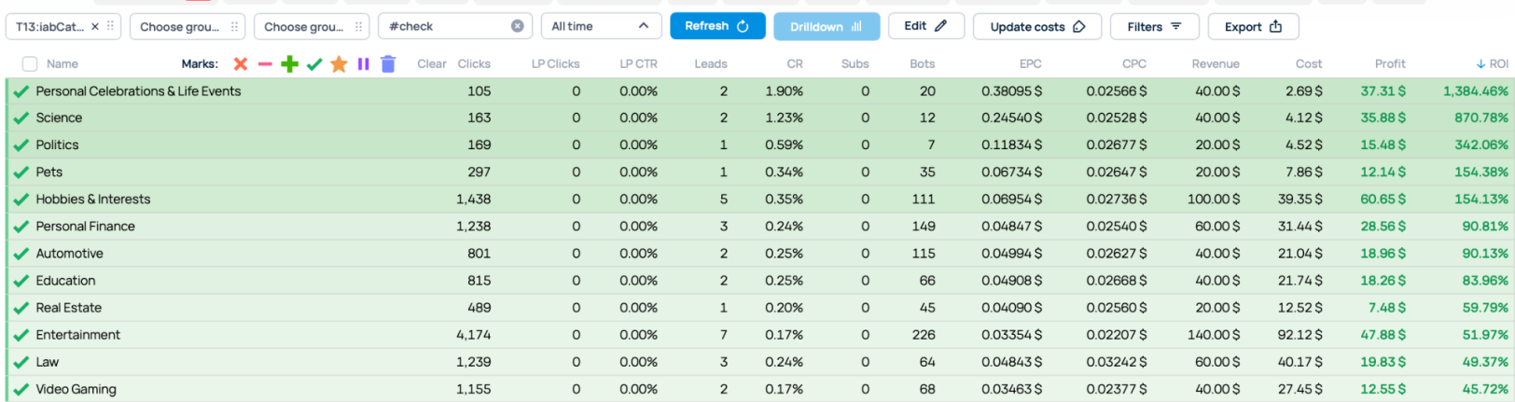Sort by the ROI column header
Viewport: 1515px width, 402px height.
coord(1493,64)
